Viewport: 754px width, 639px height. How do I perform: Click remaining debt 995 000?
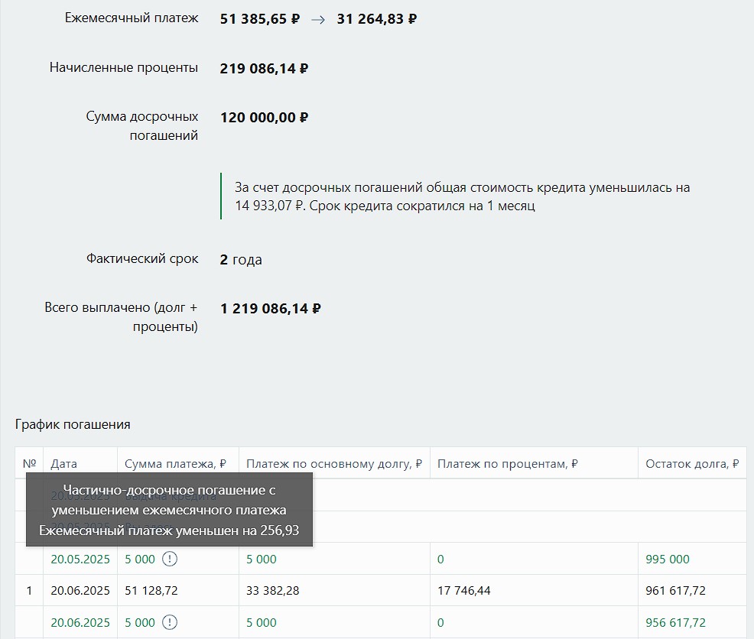(668, 560)
